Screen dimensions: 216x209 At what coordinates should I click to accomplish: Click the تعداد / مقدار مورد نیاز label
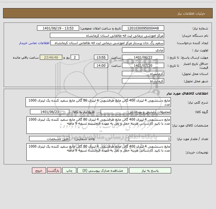coord(192,139)
